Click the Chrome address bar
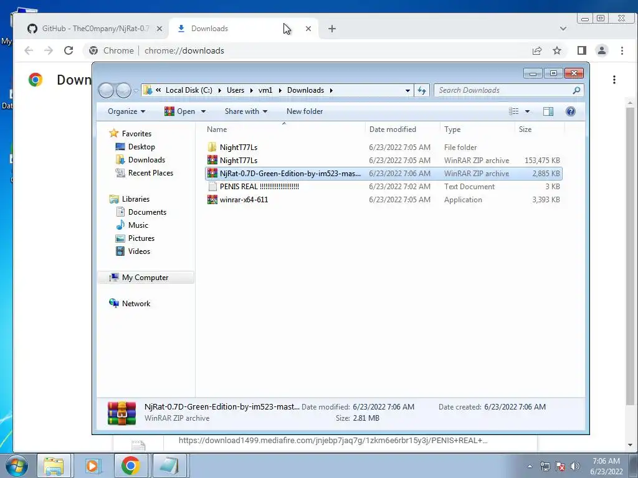Image resolution: width=638 pixels, height=478 pixels. [305, 50]
